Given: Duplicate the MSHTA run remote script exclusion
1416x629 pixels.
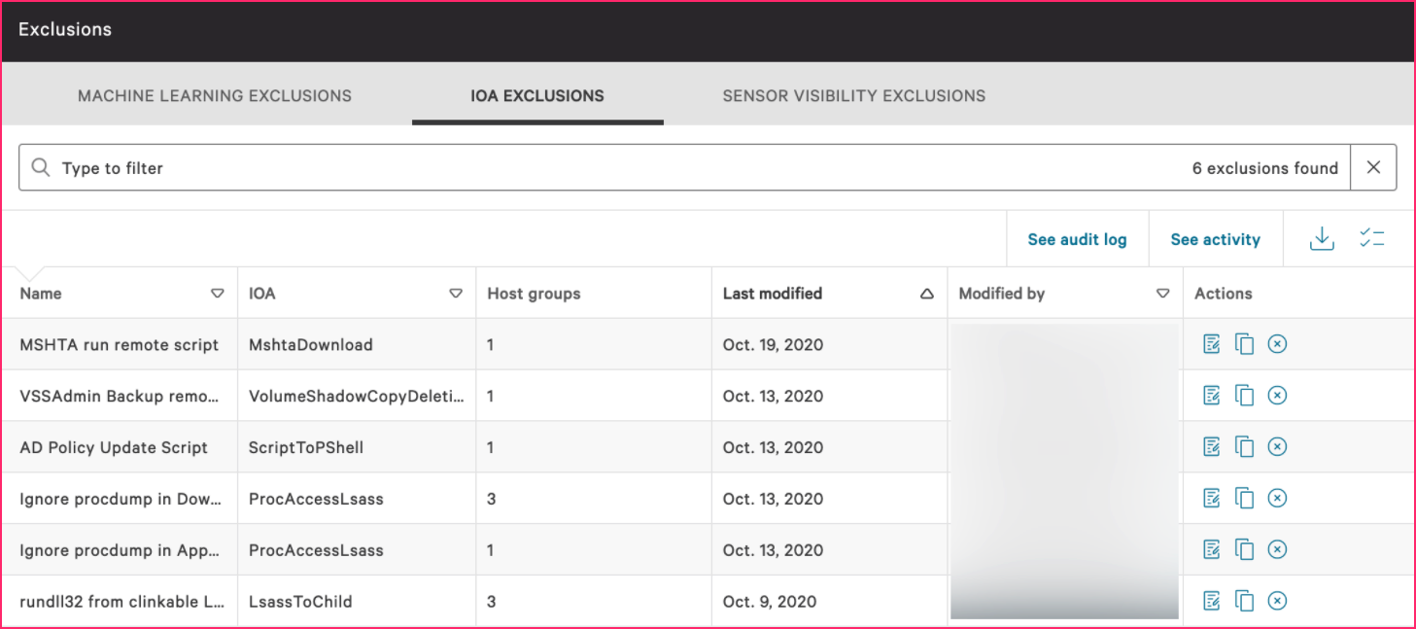Looking at the screenshot, I should click(1245, 344).
